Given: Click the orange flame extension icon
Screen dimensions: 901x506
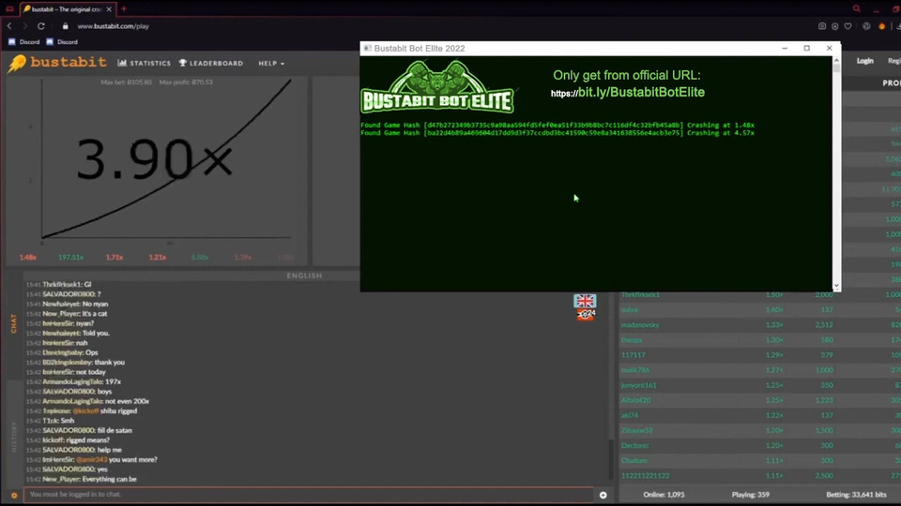Looking at the screenshot, I should [x=881, y=26].
